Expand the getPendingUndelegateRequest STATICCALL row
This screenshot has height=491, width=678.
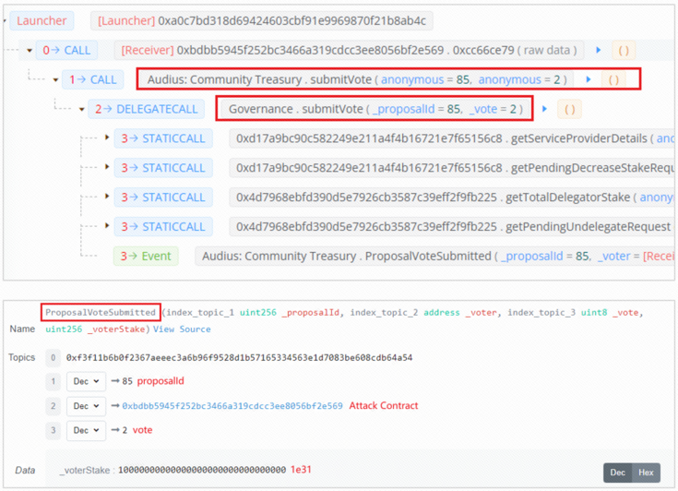[107, 226]
